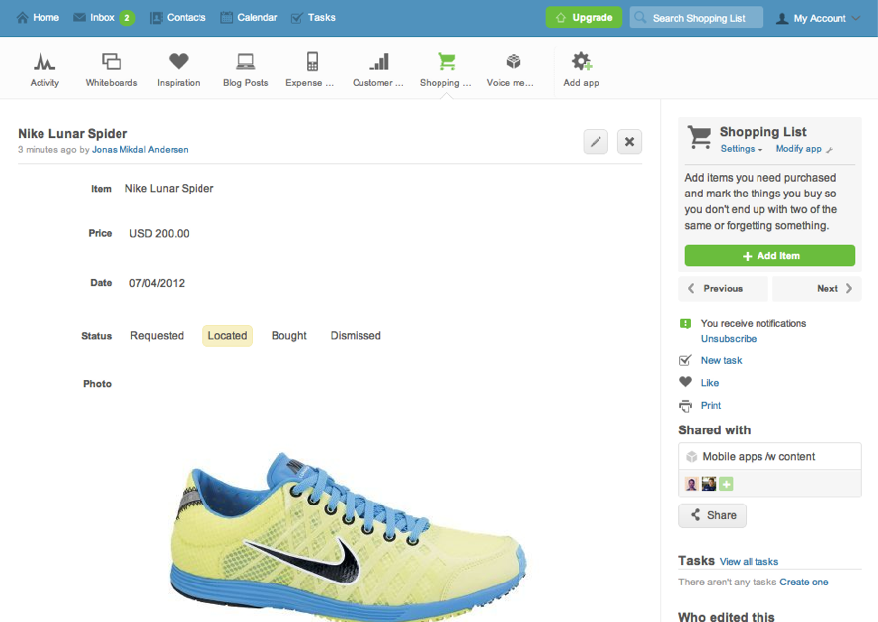This screenshot has height=622, width=878.
Task: Add a member with green plus icon
Action: tap(726, 484)
